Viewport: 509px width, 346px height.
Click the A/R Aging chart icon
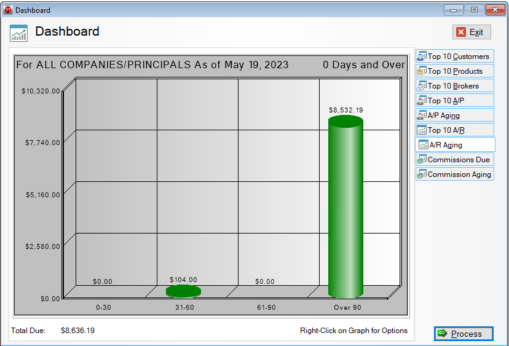(x=424, y=145)
